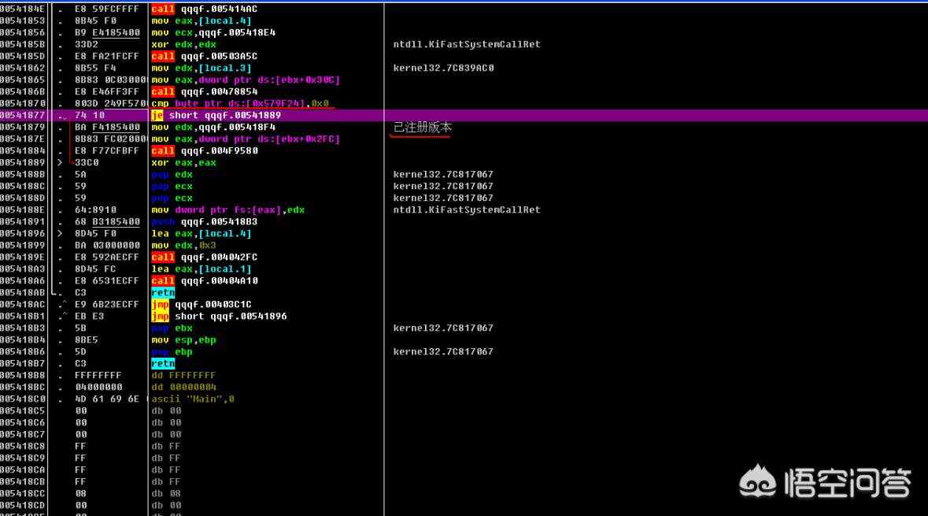This screenshot has width=928, height=516.
Task: Click the call qqqf.004042FC line
Action: pyautogui.click(x=204, y=258)
